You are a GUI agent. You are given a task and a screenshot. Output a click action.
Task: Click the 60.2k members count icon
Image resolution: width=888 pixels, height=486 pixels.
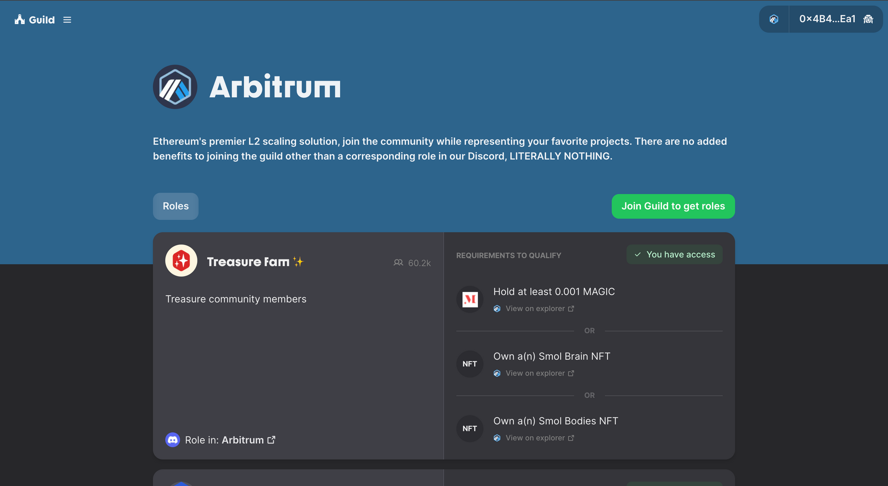(x=398, y=263)
